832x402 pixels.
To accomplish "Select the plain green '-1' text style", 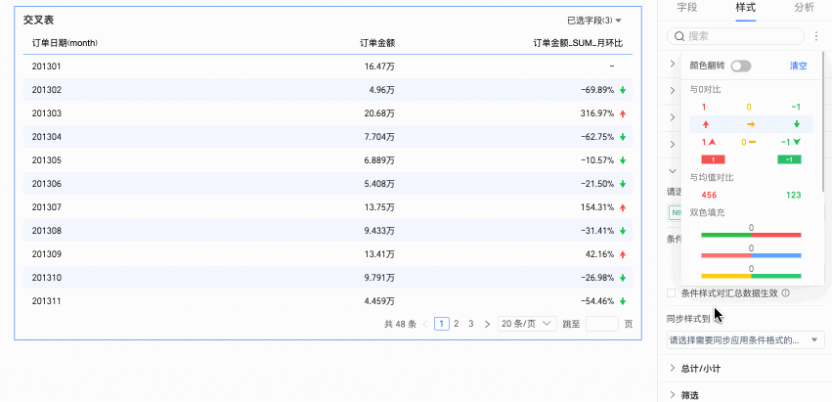I will click(796, 107).
